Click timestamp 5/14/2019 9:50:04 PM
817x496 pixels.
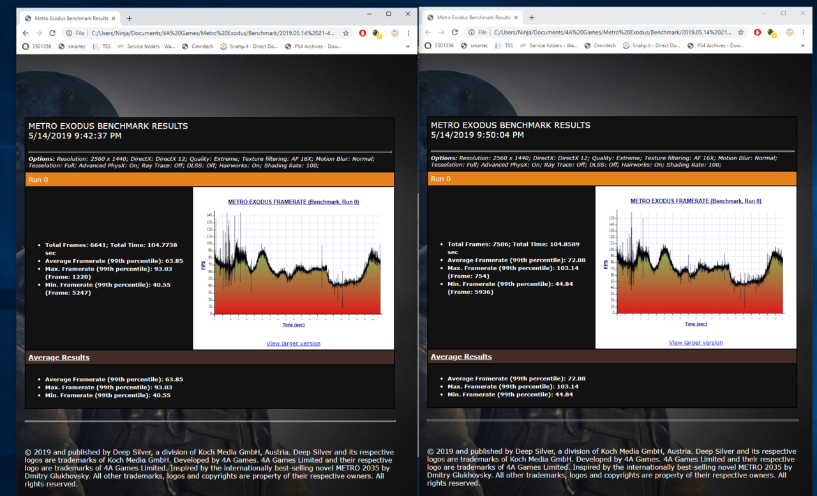coord(477,135)
